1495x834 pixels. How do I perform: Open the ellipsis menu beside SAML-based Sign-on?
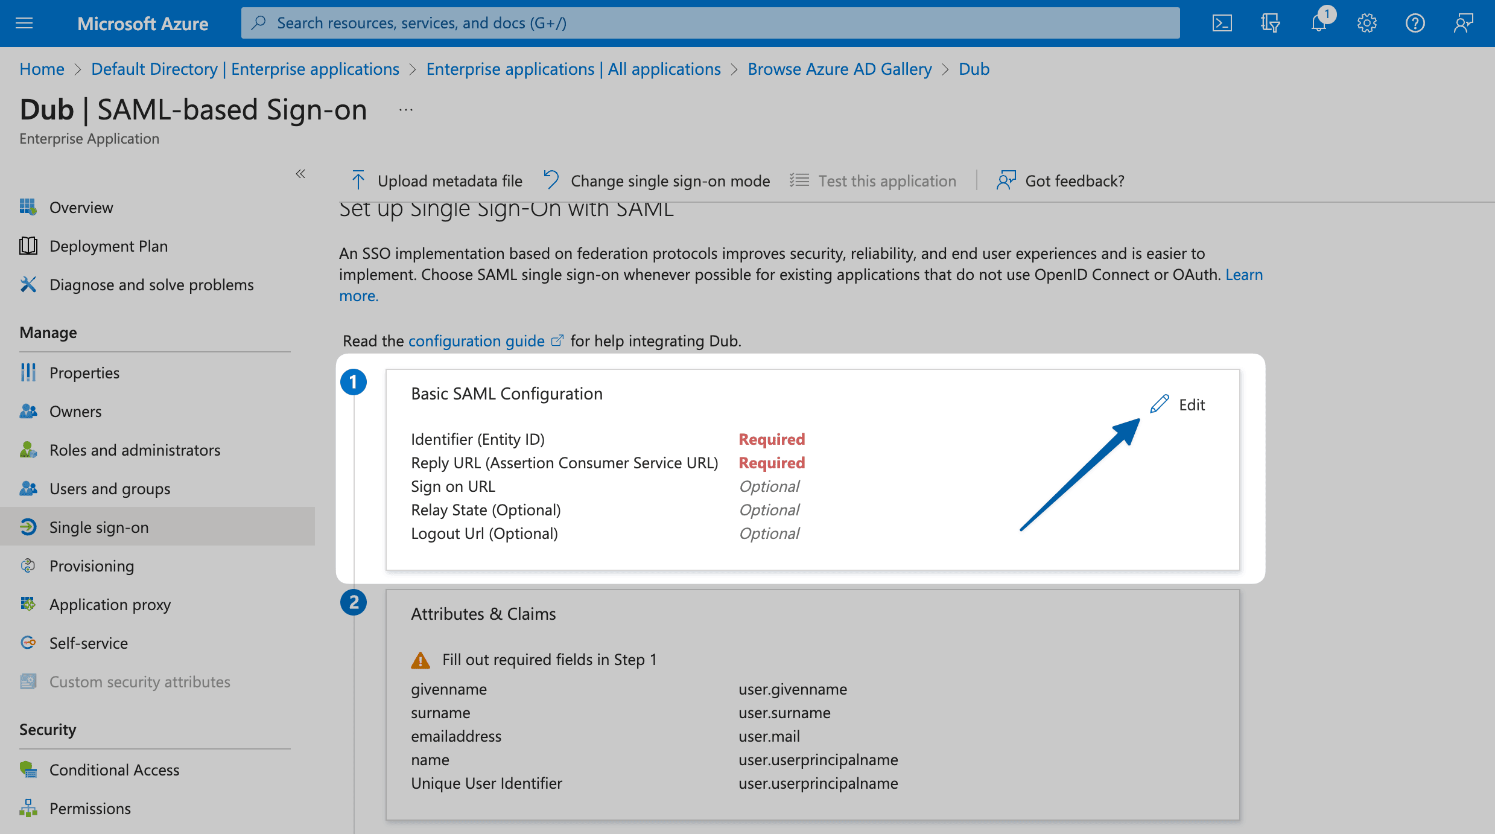click(x=405, y=109)
